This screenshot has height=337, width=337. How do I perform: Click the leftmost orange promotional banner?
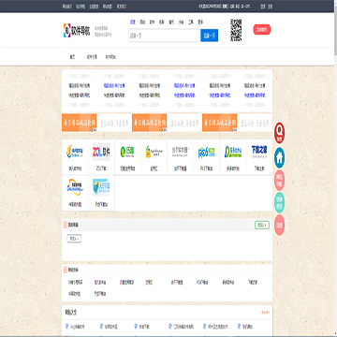pos(80,123)
